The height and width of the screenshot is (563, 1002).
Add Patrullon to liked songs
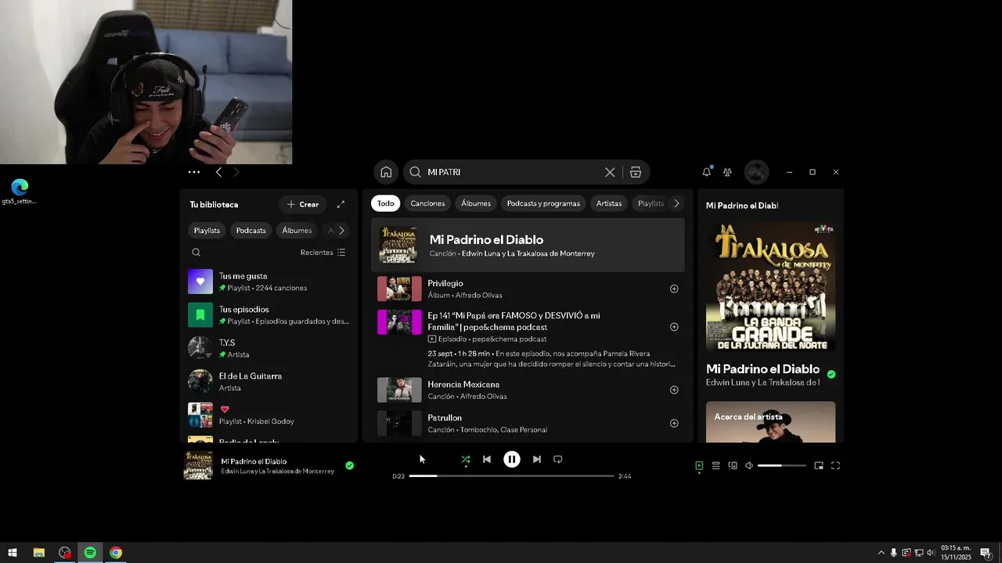674,423
